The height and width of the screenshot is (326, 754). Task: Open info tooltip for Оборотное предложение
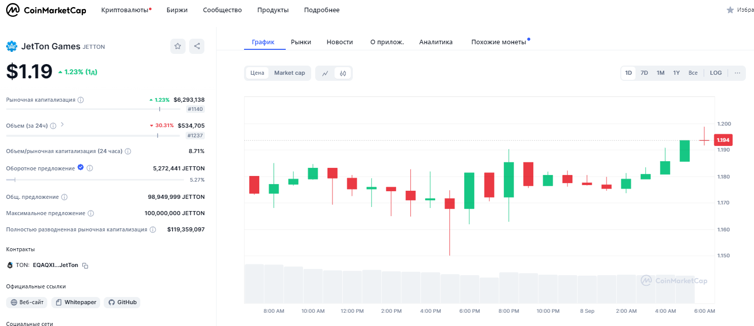[x=90, y=168]
